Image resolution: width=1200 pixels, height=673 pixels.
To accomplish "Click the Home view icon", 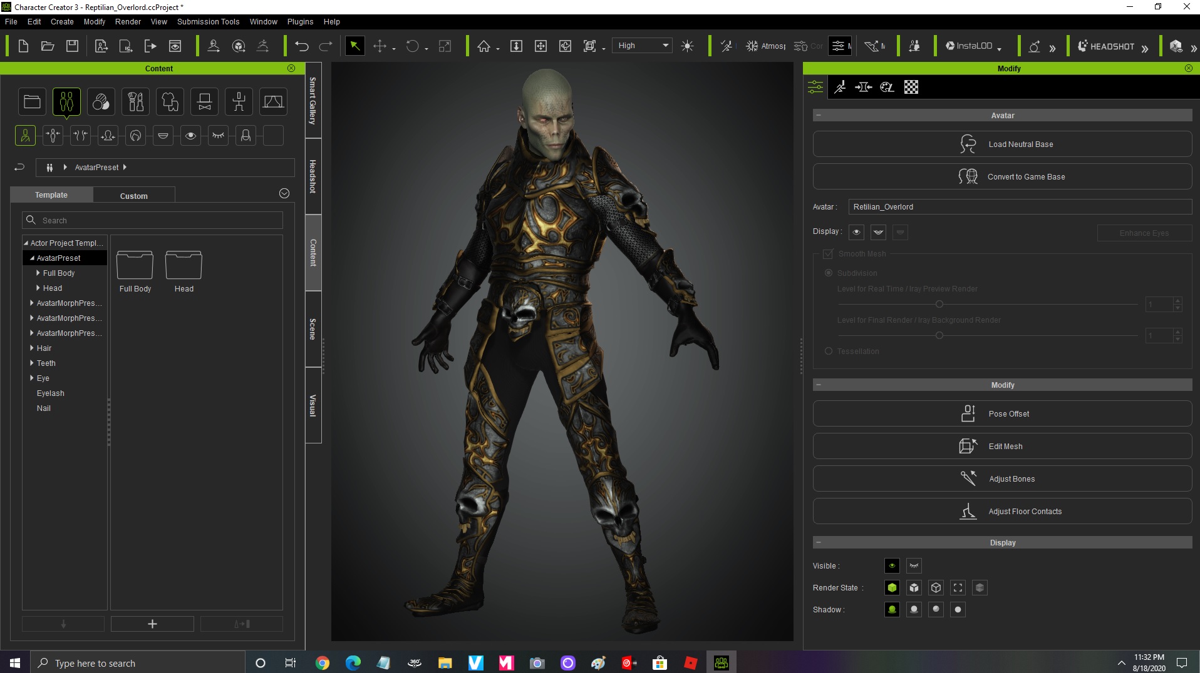I will point(484,46).
